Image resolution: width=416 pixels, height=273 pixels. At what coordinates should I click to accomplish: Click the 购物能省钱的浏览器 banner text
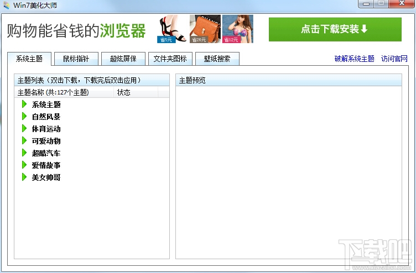coord(76,30)
